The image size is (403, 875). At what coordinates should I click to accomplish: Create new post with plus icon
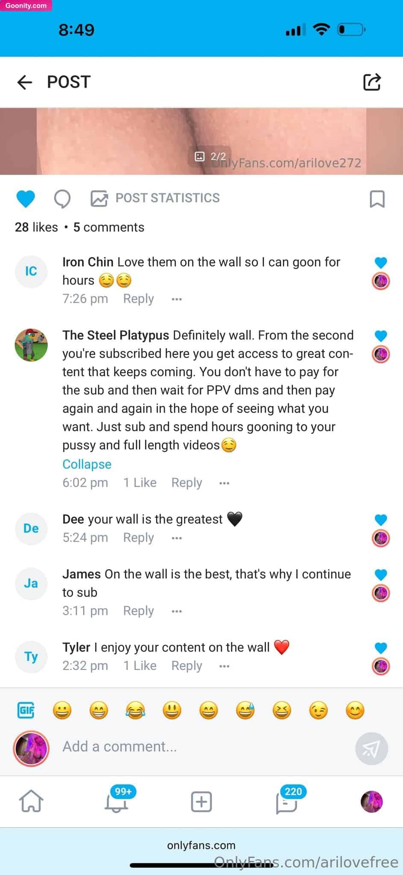coord(201,801)
